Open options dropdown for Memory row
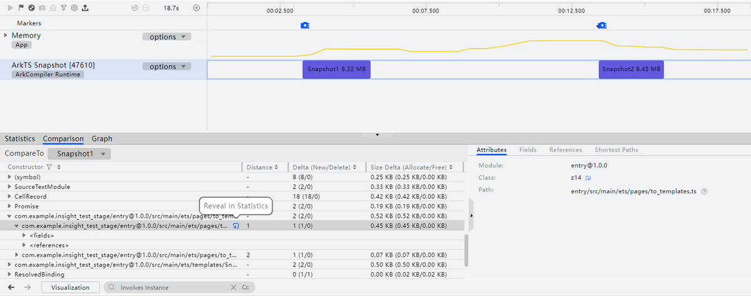Viewport: 751px width, 296px height. pos(167,37)
